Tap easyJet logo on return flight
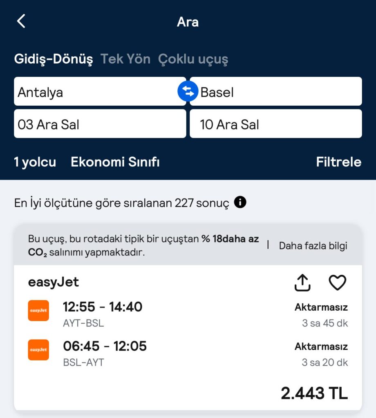Screen dimensions: 376x418 coord(38,350)
